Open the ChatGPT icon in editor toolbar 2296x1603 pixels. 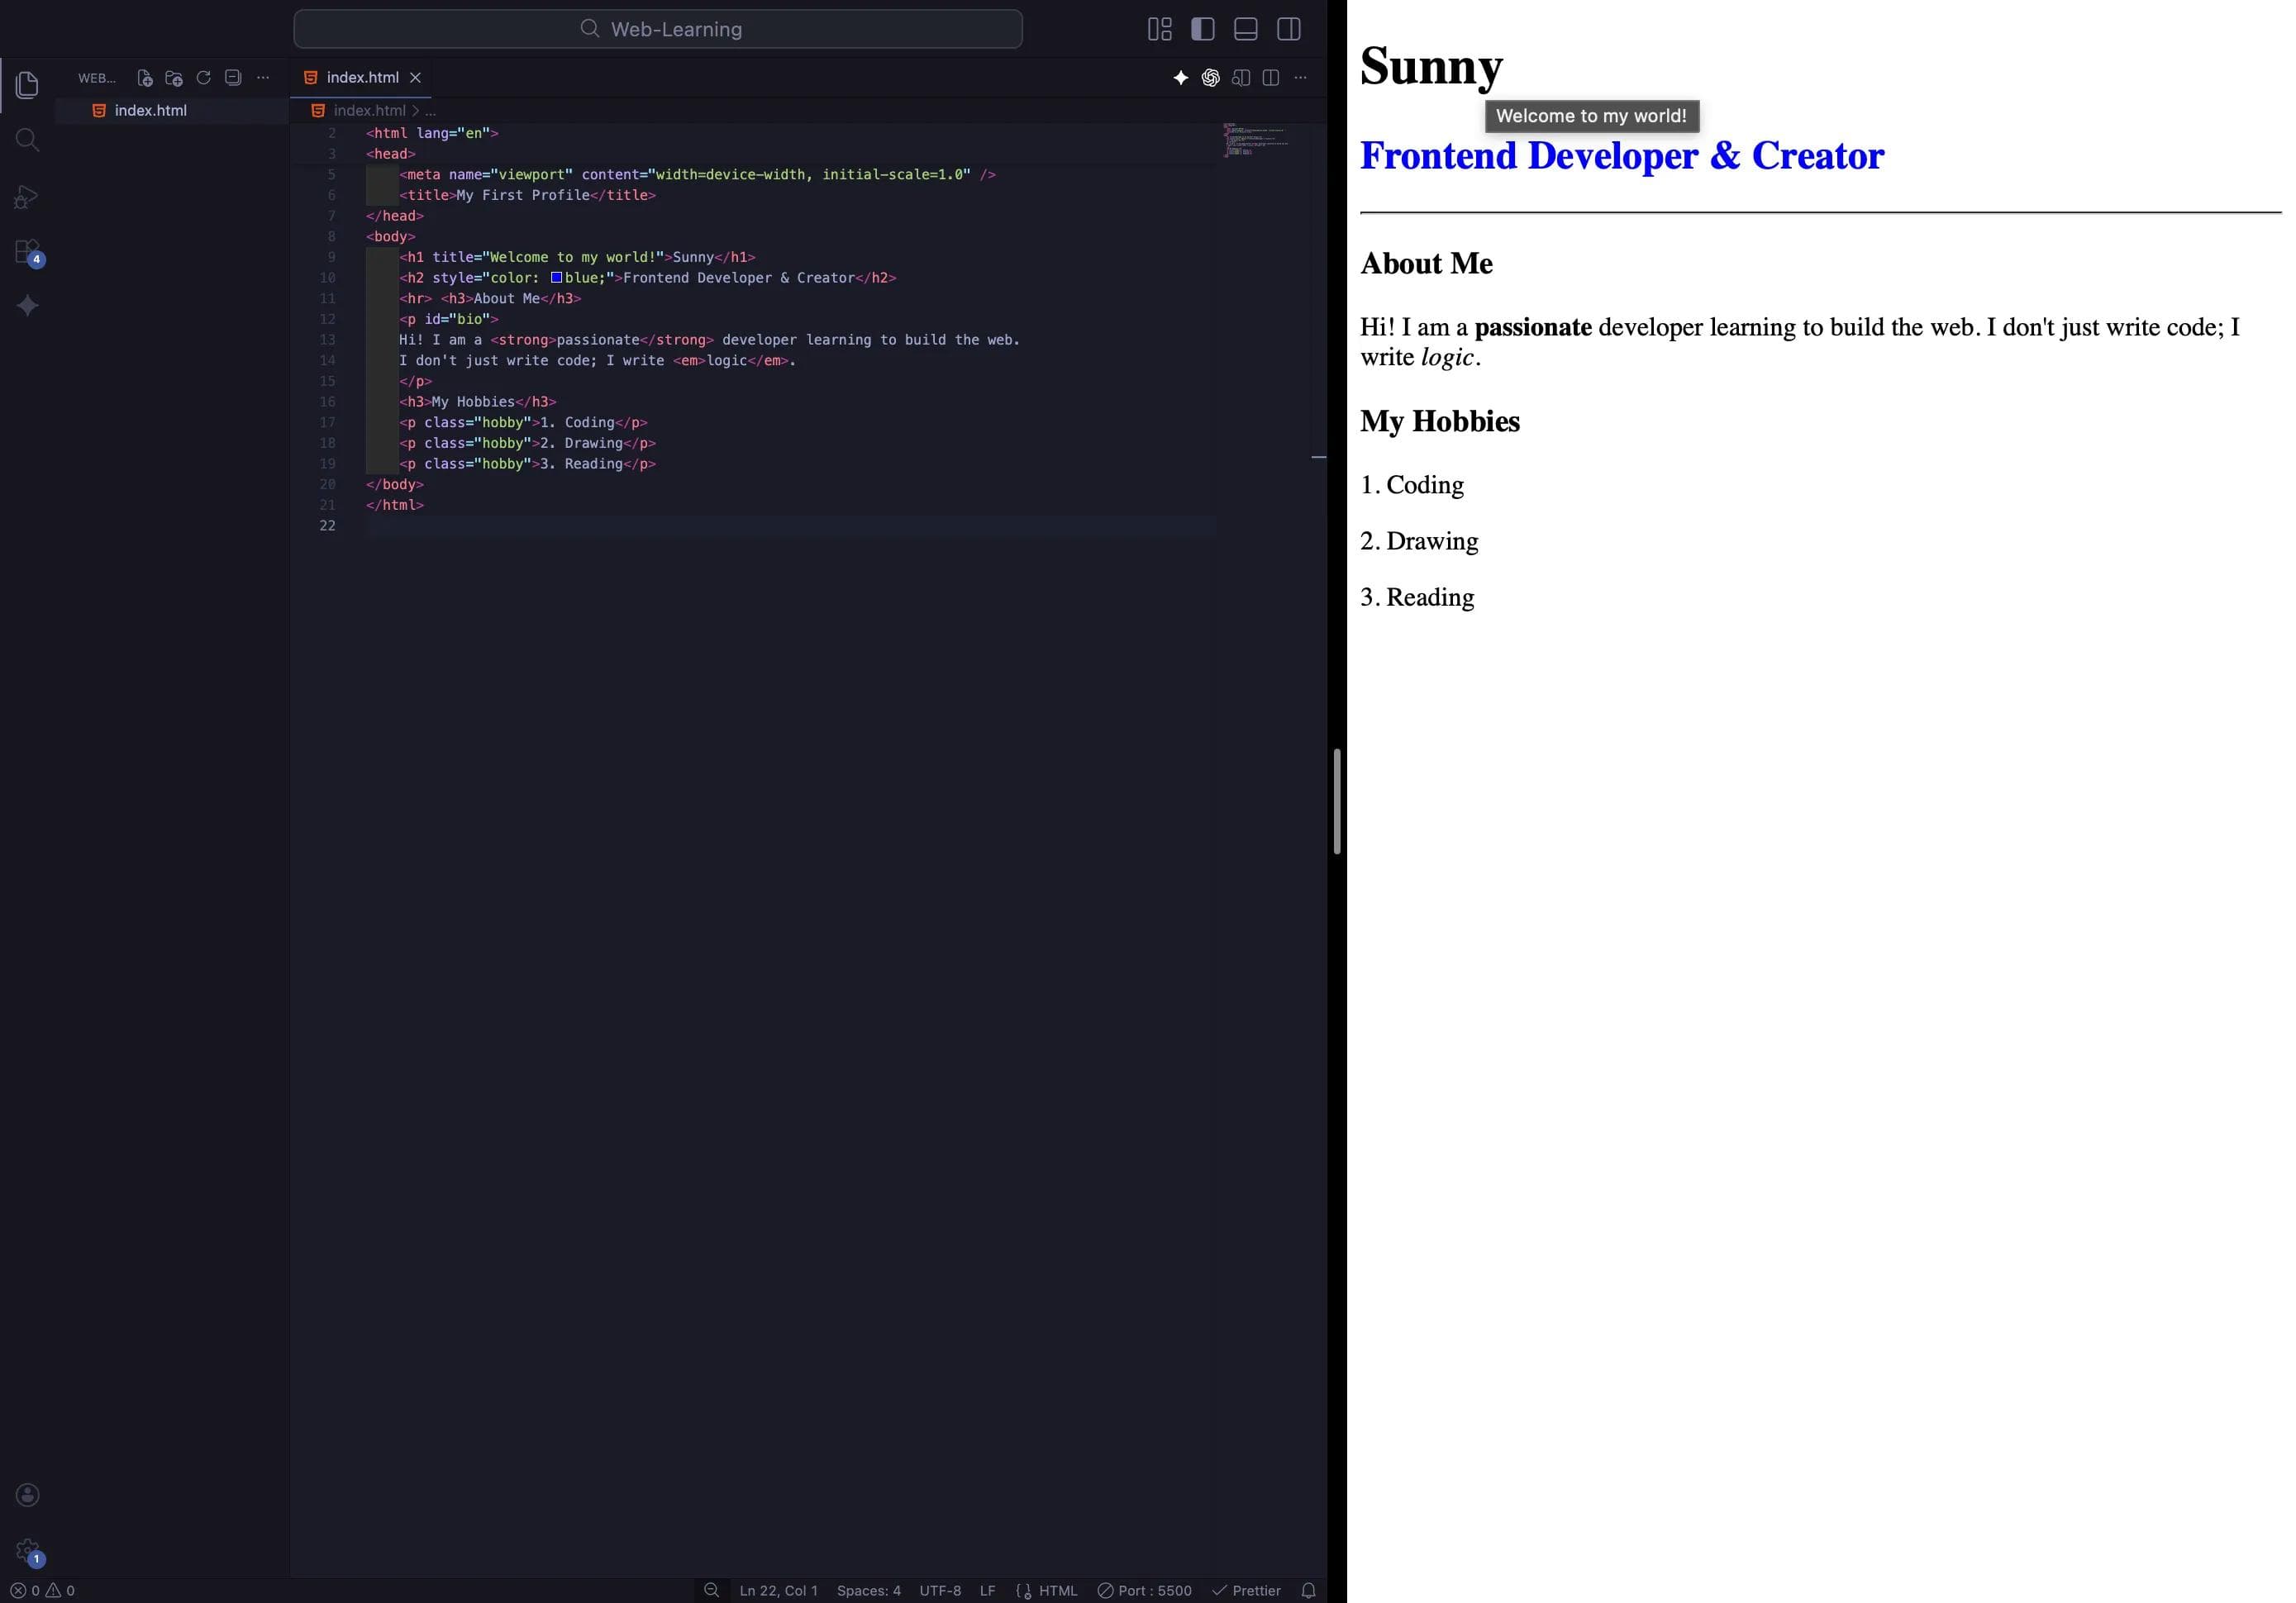pyautogui.click(x=1210, y=78)
